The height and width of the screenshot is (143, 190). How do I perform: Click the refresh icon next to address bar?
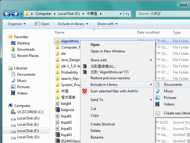(x=127, y=14)
